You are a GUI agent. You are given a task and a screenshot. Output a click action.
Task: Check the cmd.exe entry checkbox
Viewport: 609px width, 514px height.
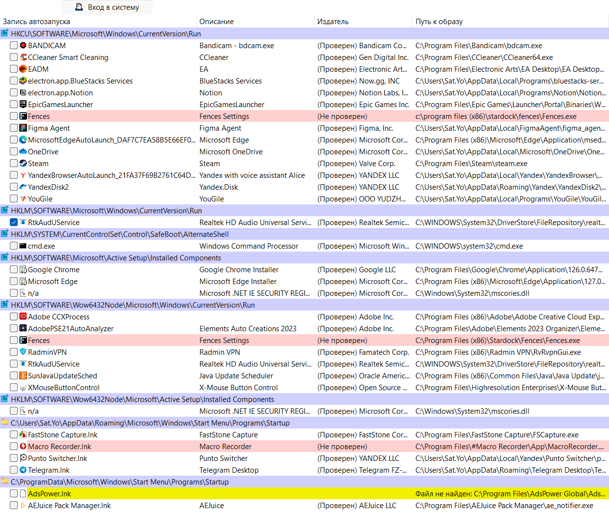click(x=14, y=246)
